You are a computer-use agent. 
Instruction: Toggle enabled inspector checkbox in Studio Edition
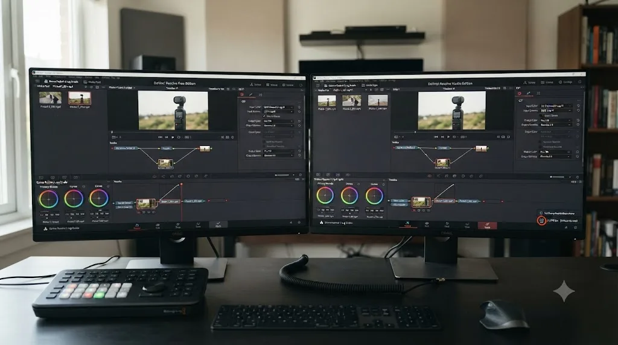tap(541, 115)
